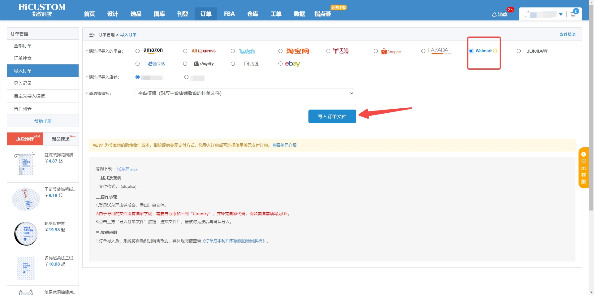The height and width of the screenshot is (295, 594).
Task: Open 订单搜索 in the sidebar
Action: tap(43, 58)
